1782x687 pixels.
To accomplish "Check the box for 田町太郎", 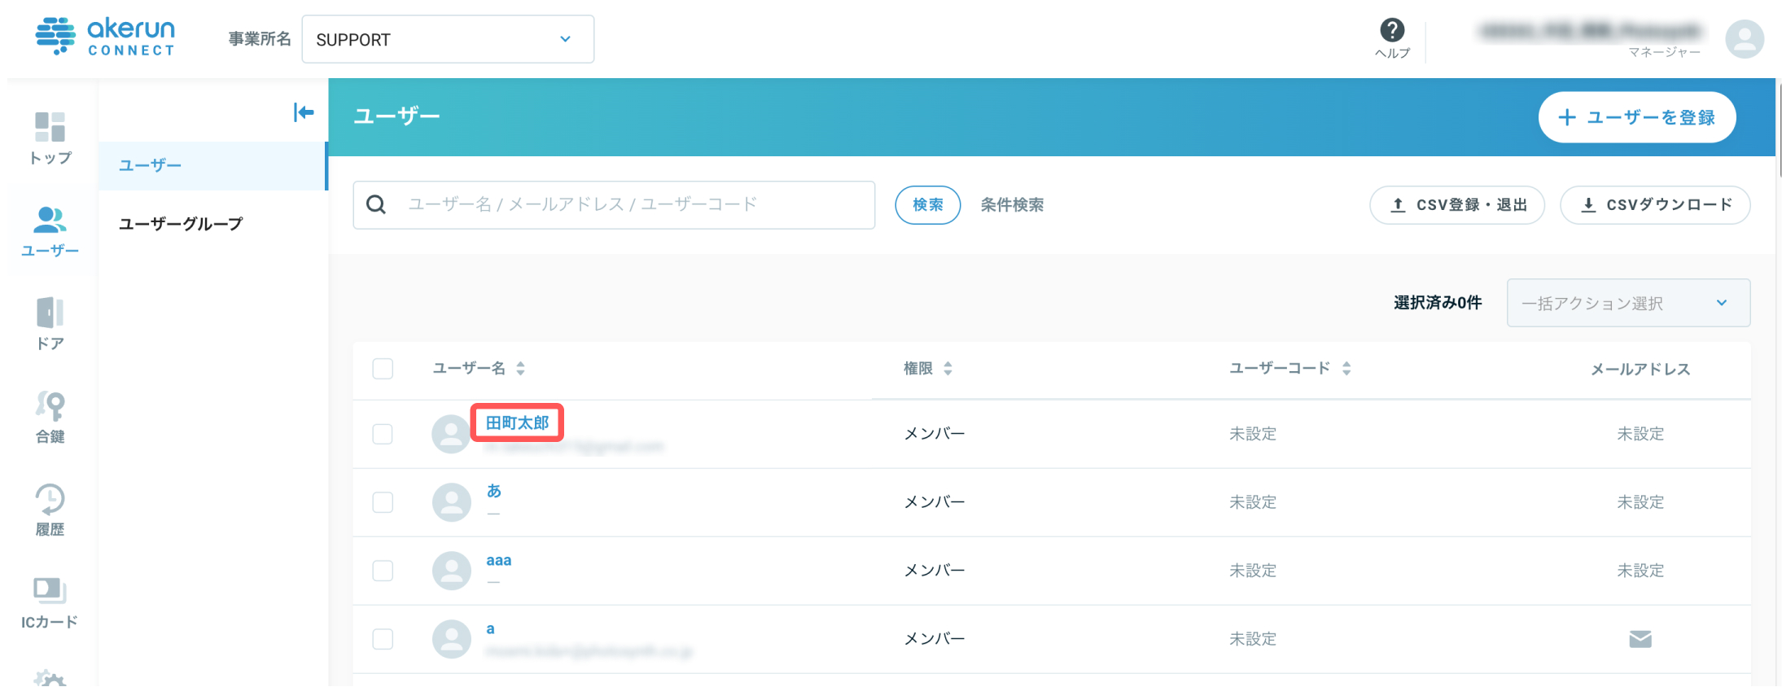I will click(383, 434).
